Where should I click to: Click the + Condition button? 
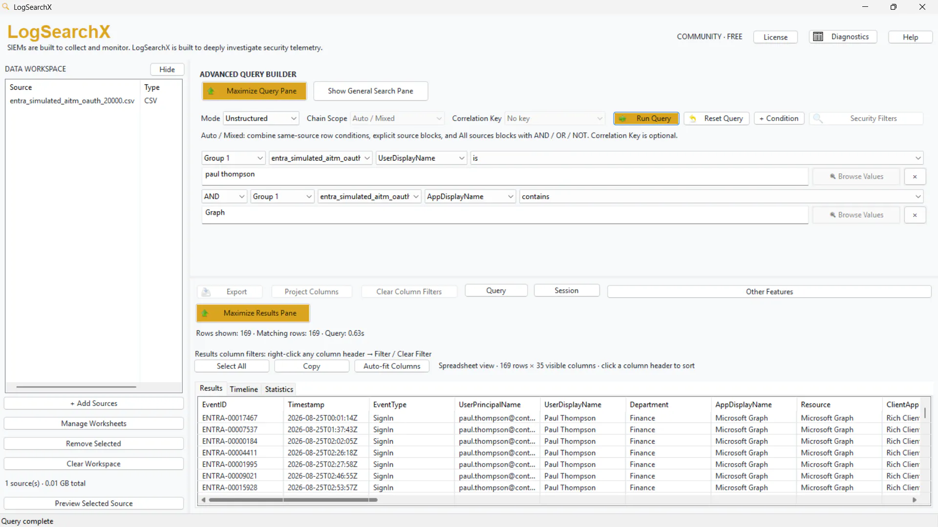[779, 119]
